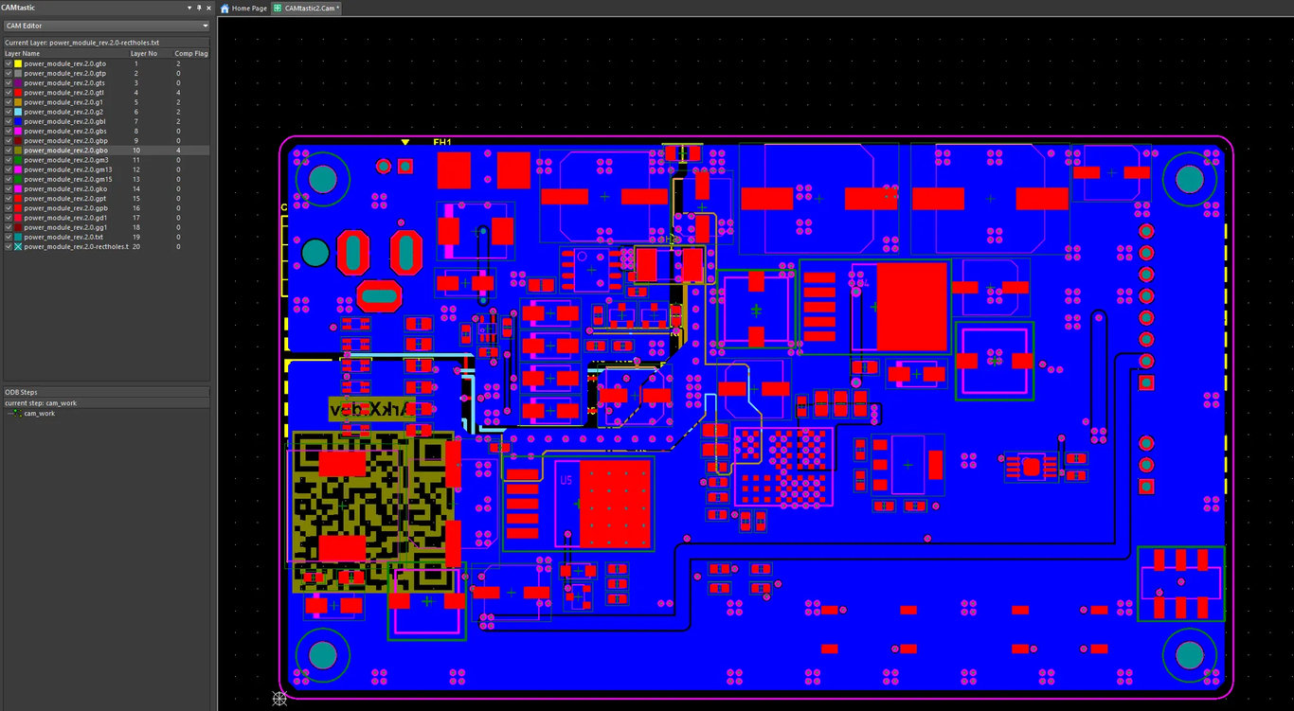This screenshot has height=711, width=1294.
Task: Sort layers by the Comp Flag column header
Action: [x=191, y=53]
